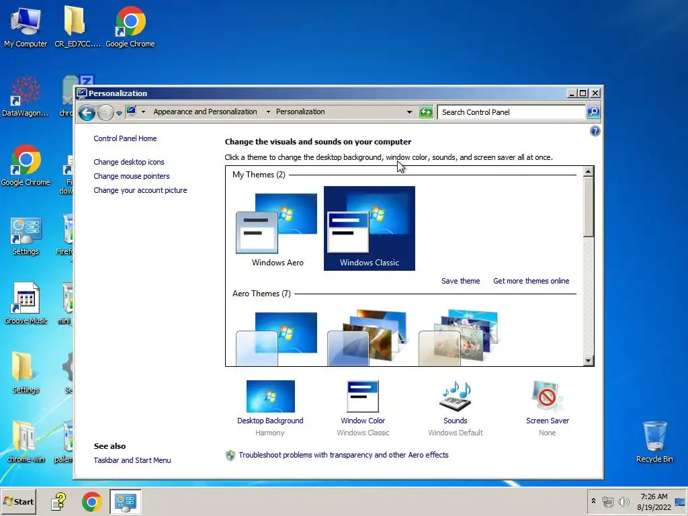Focus the Search Control Panel box
The image size is (688, 516).
tap(511, 112)
